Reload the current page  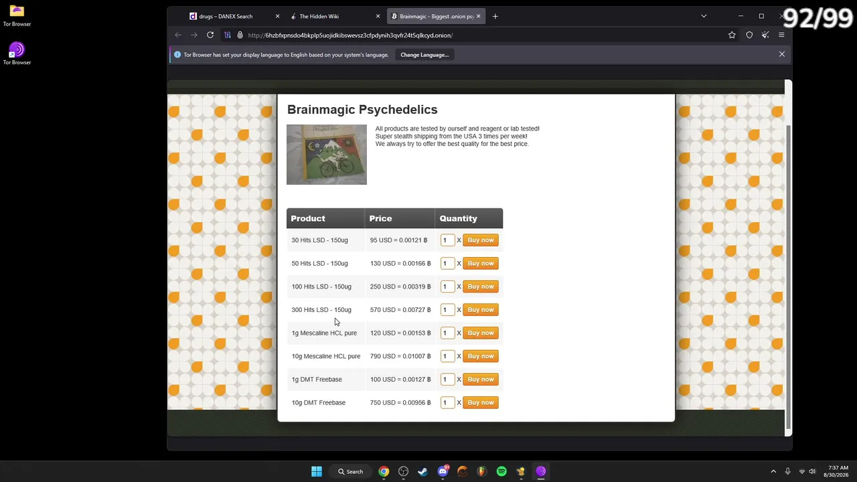[x=210, y=35]
